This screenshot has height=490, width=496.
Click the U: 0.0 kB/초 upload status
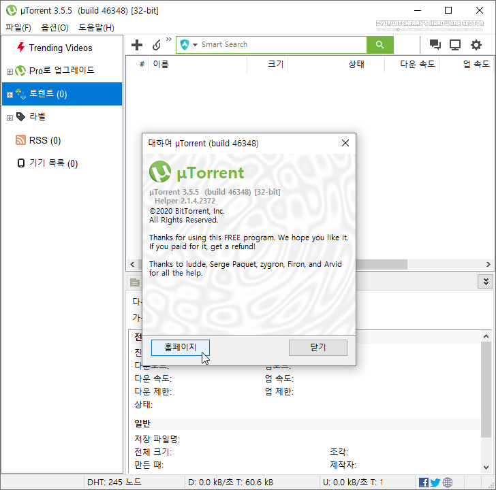pos(353,482)
